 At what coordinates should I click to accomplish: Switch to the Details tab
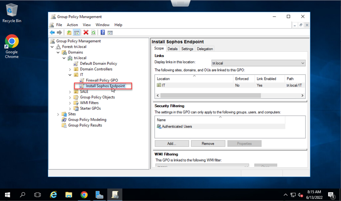pyautogui.click(x=172, y=49)
